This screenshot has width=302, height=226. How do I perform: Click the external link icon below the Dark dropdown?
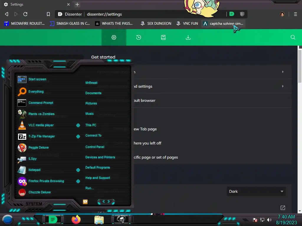click(x=283, y=207)
